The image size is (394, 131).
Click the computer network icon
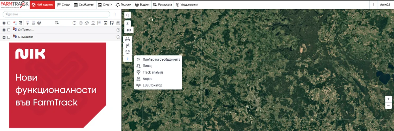[93, 23]
